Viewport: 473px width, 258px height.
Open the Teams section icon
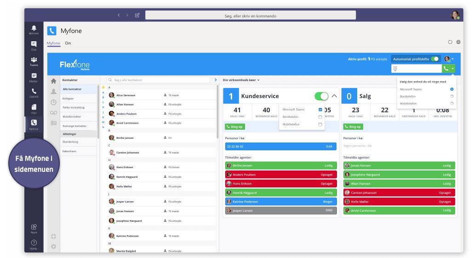coord(34,62)
